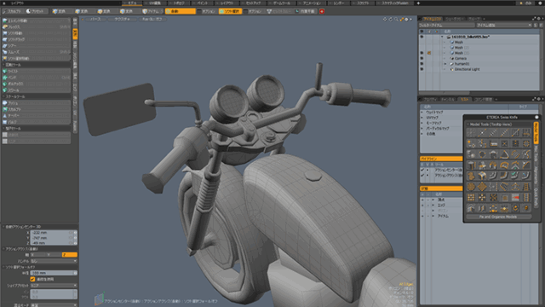
Task: Toggle visibility eye of the Camera item
Action: coord(422,59)
